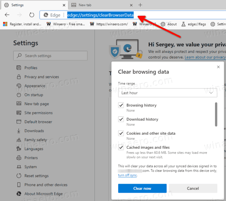Screen dimensions: 226x201
Task: Uncheck the Browsing history checkbox
Action: tap(121, 105)
